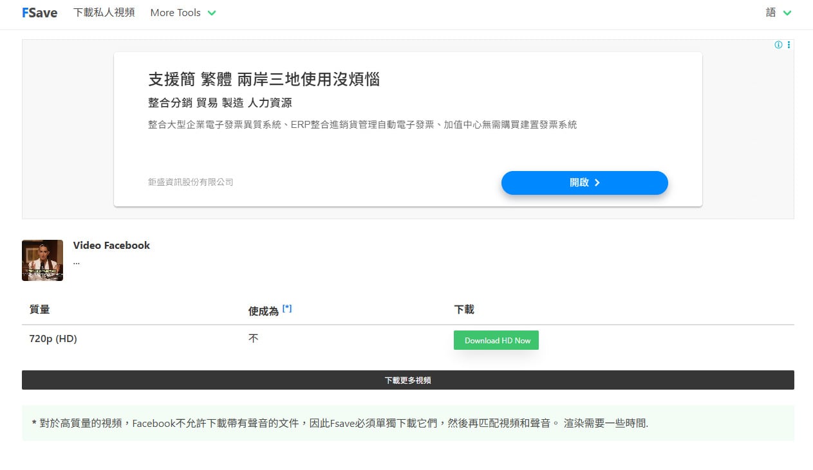Click the 開啟 advertisement button

583,183
